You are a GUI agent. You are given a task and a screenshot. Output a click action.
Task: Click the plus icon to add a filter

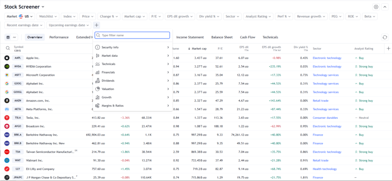click(97, 25)
